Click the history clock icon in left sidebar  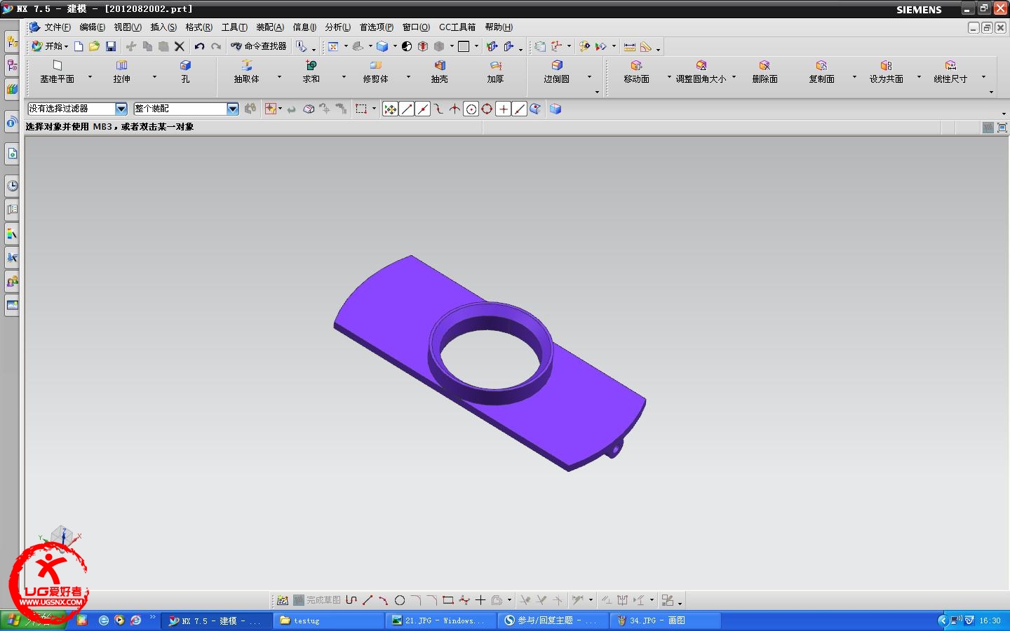(12, 186)
